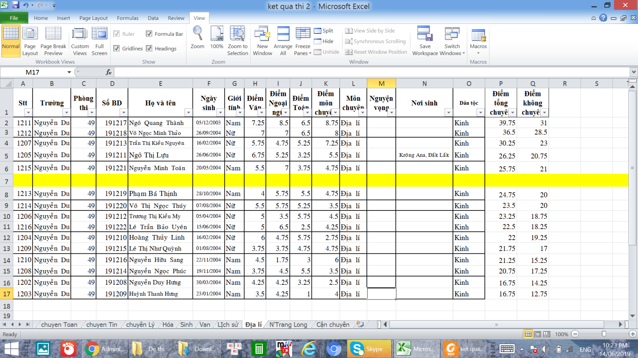Disable the Headings checkbox
The height and width of the screenshot is (358, 638).
[x=149, y=49]
